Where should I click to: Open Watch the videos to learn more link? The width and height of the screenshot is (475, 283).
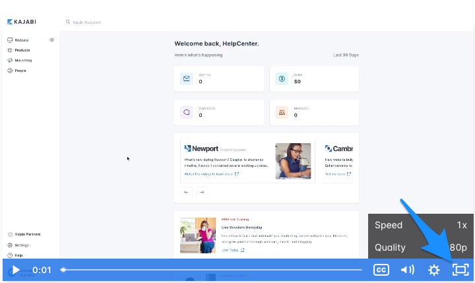coord(212,174)
